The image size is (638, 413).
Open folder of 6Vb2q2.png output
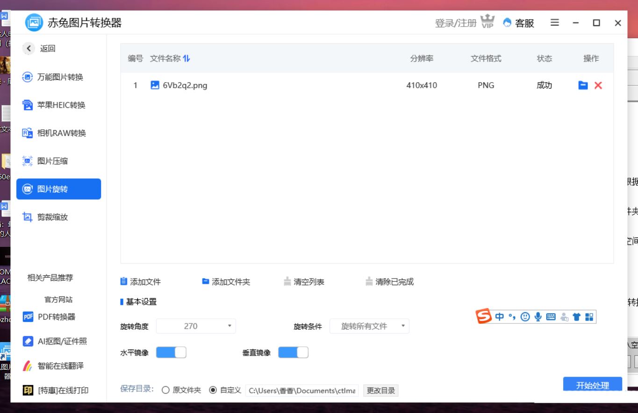(583, 85)
